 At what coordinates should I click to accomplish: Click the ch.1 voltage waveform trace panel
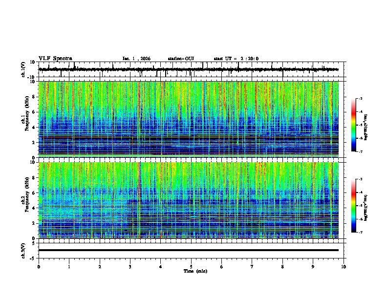tap(192, 69)
